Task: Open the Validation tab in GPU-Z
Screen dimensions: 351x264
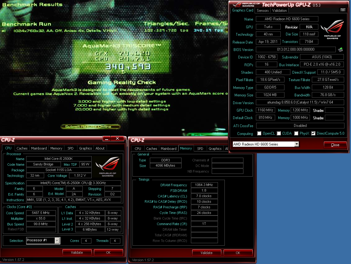Action: click(x=279, y=11)
